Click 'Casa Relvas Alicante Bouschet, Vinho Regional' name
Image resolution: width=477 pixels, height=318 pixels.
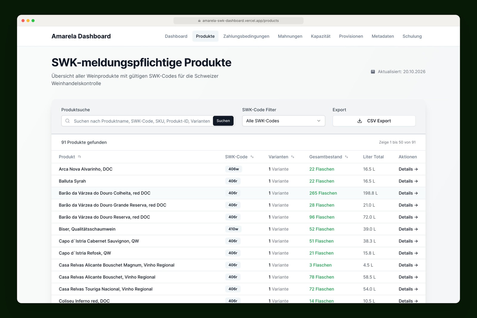[x=107, y=277]
